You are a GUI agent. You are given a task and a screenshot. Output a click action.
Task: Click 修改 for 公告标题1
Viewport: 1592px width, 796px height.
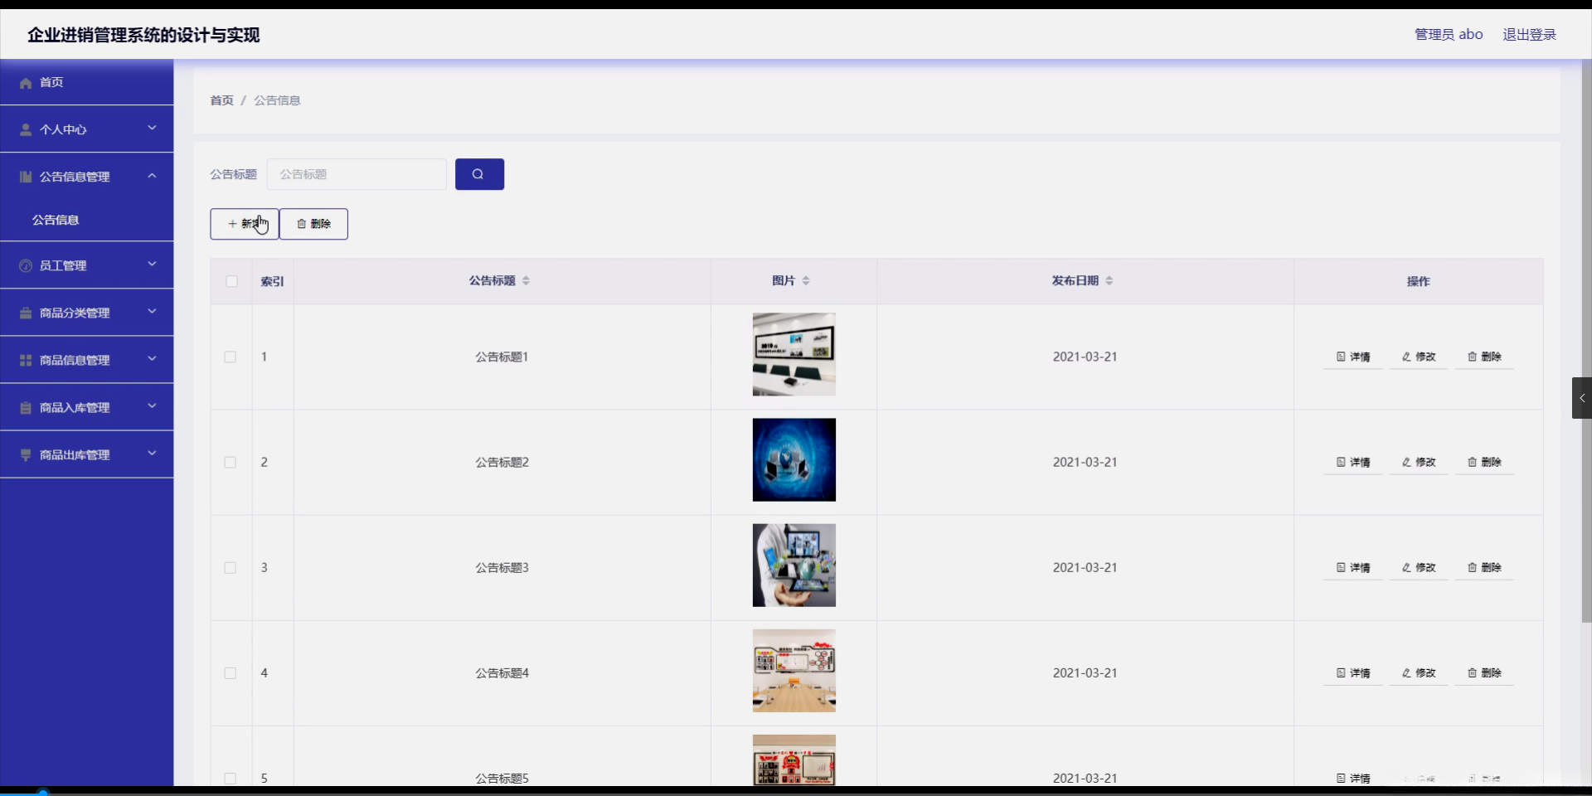(x=1419, y=357)
